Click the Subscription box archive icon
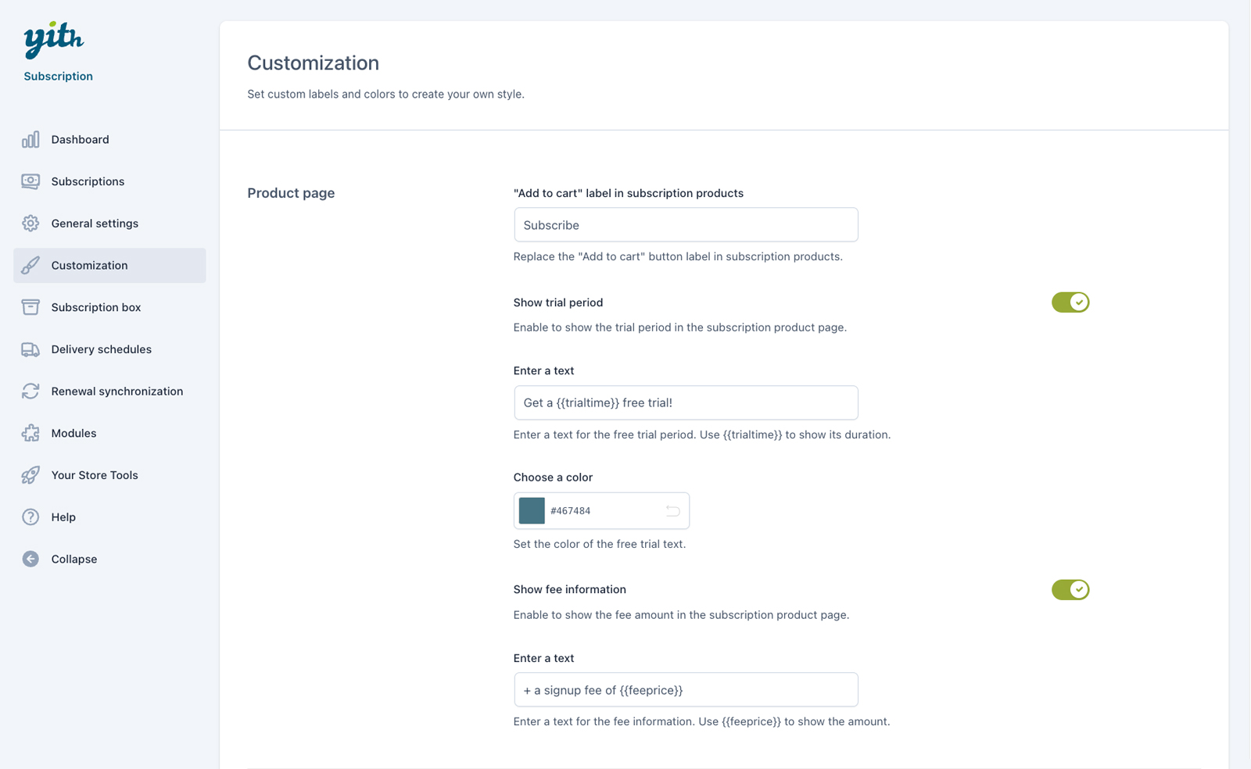1251x769 pixels. 30,307
